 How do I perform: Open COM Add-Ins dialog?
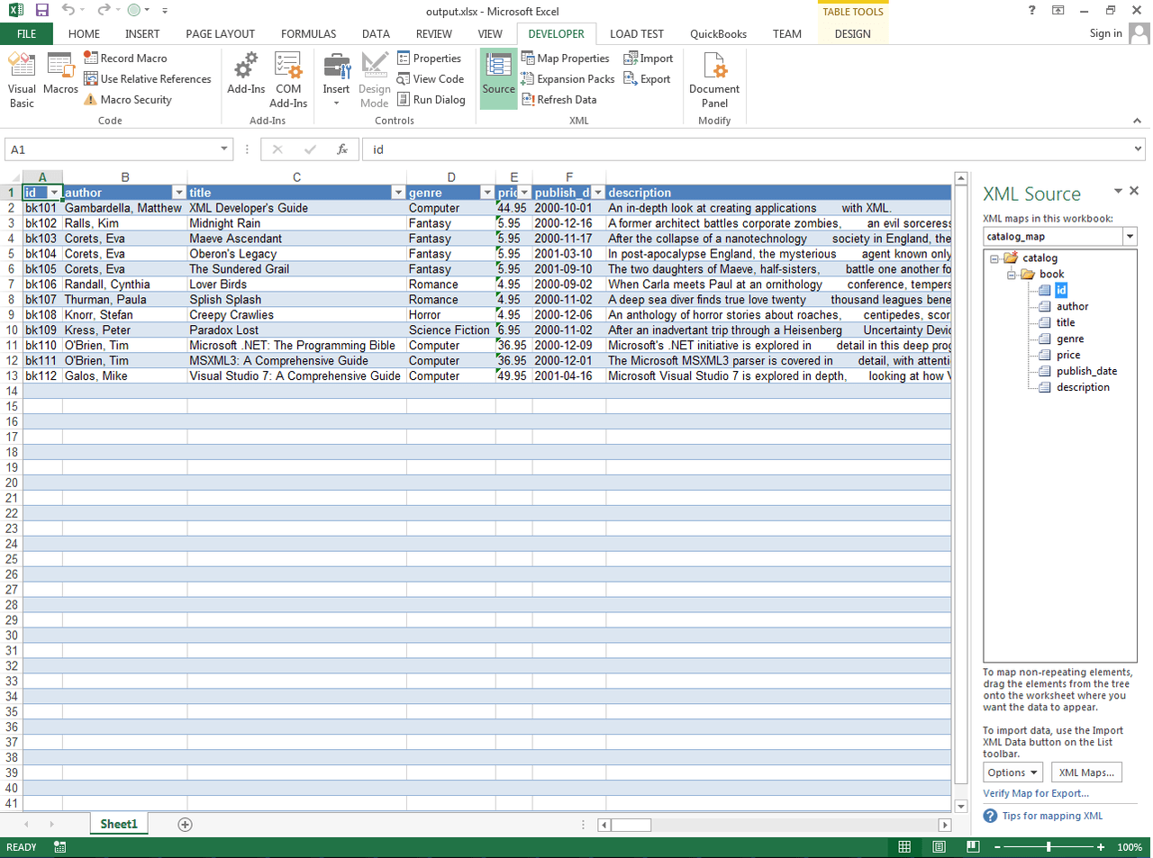tap(288, 80)
